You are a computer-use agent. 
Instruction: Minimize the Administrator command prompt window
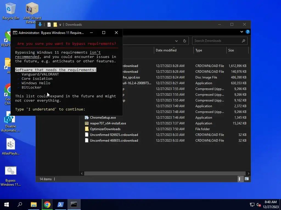91,33
